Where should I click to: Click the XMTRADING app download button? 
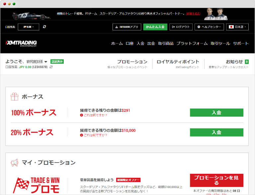(127, 27)
